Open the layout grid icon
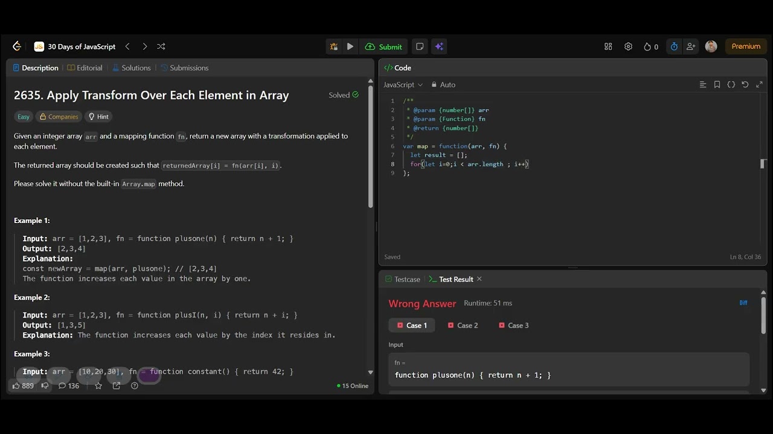 [x=608, y=46]
